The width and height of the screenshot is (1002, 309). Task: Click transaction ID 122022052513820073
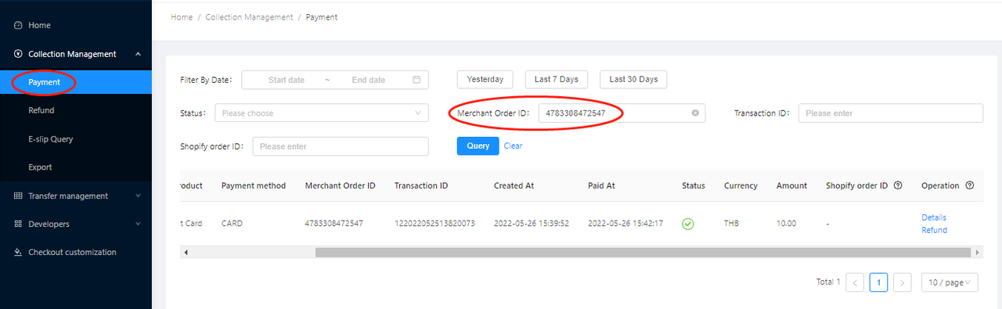click(434, 224)
